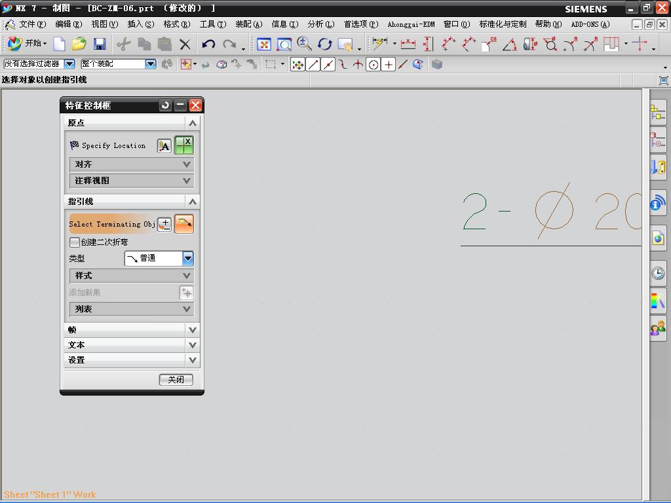Click the Rotate view icon

click(325, 44)
